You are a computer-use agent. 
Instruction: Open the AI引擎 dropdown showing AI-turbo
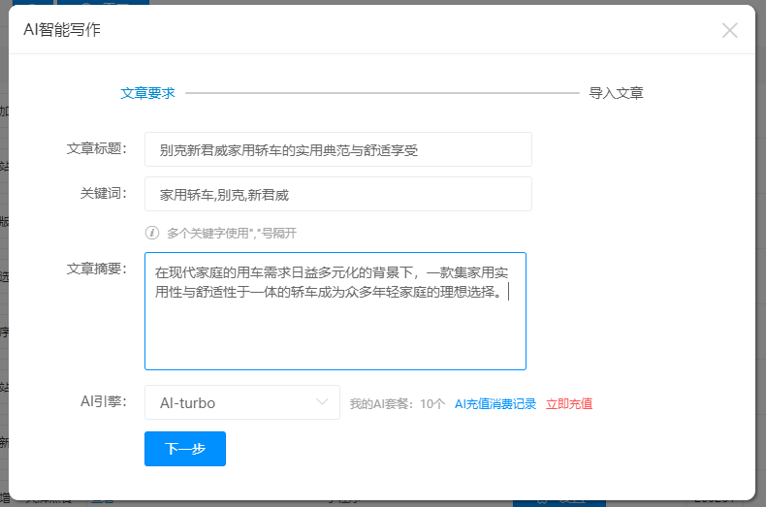tap(242, 402)
